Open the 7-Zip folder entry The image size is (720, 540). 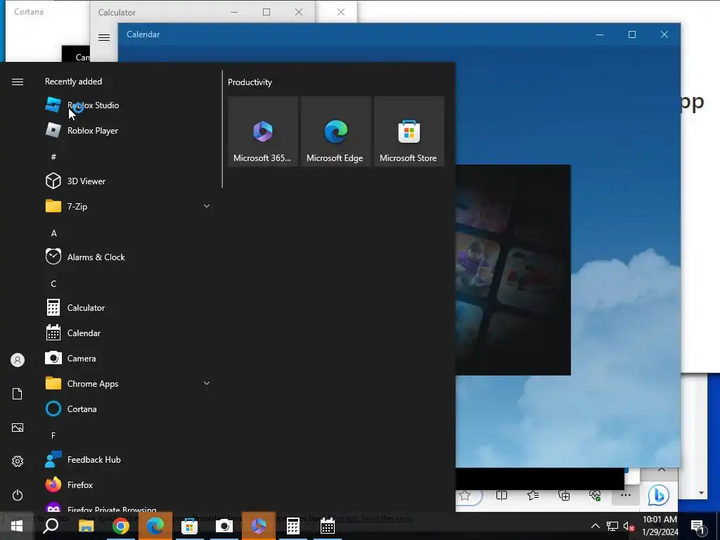128,206
